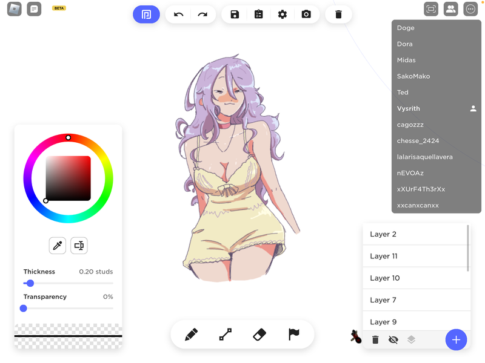485x363 pixels.
Task: Select the eraser tool
Action: 259,335
